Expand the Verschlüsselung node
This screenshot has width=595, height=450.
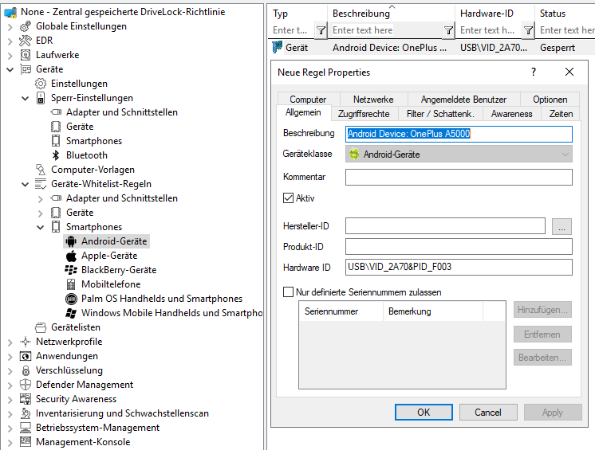coord(10,371)
